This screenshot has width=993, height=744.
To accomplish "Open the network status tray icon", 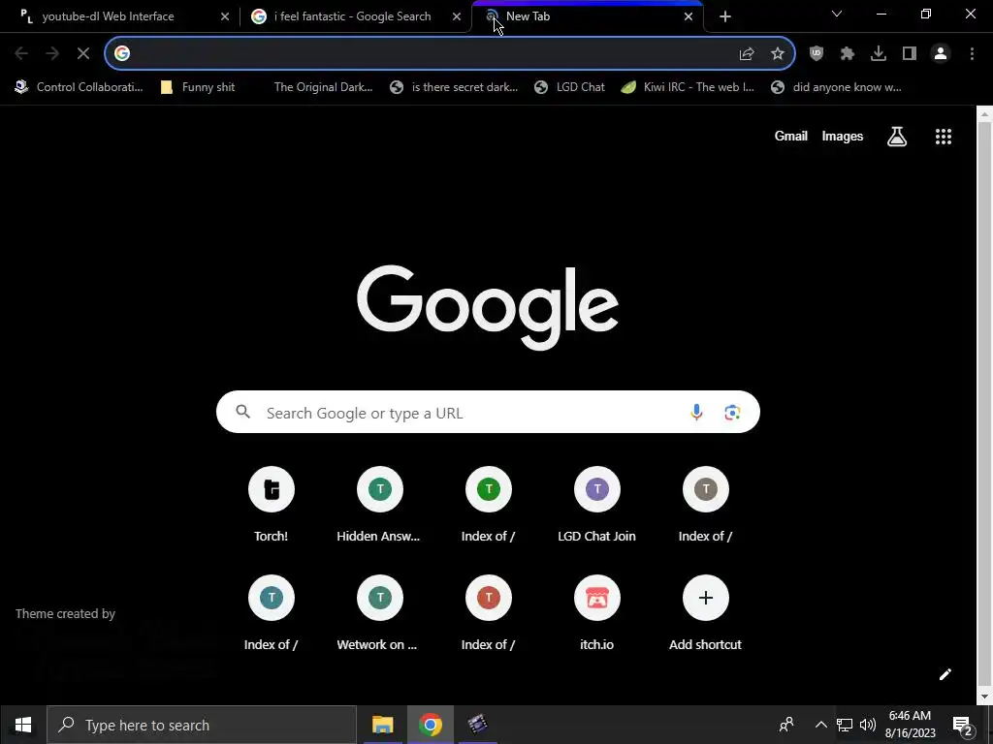I will click(x=845, y=725).
